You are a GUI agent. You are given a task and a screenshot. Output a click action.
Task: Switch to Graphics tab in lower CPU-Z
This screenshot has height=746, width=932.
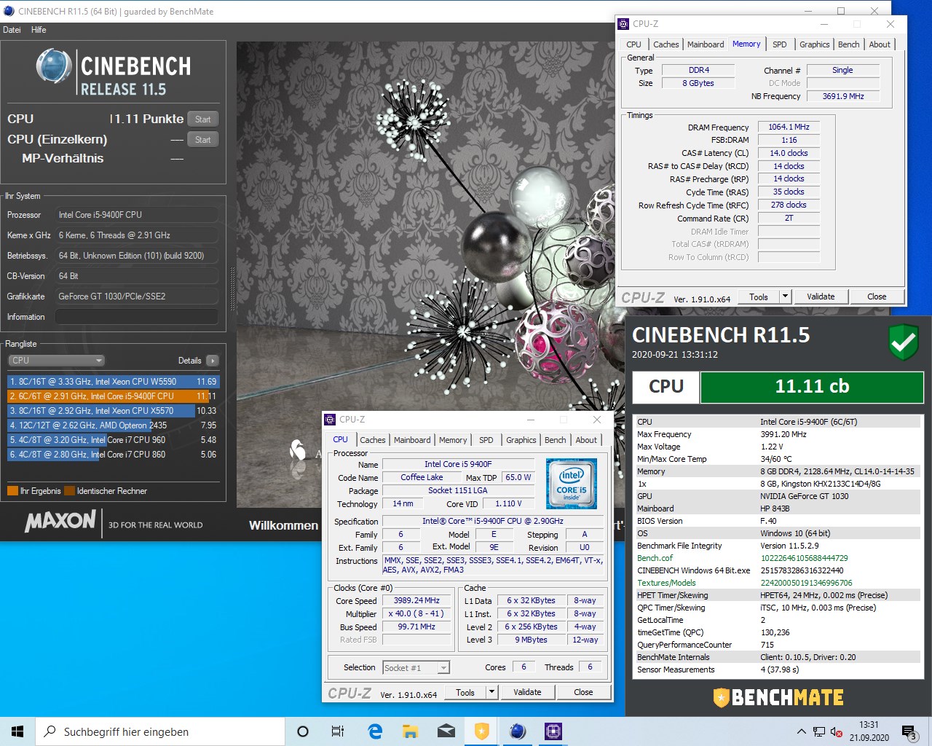click(521, 440)
